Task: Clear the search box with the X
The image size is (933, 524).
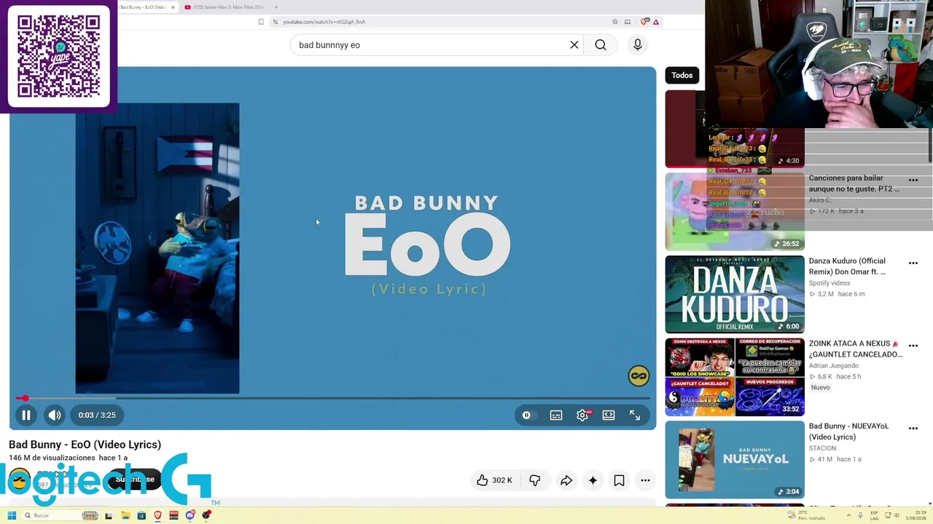Action: 574,45
